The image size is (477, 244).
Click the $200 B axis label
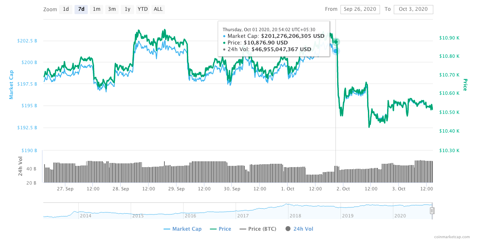pos(29,62)
